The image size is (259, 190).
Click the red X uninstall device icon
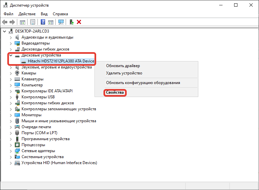(79, 22)
